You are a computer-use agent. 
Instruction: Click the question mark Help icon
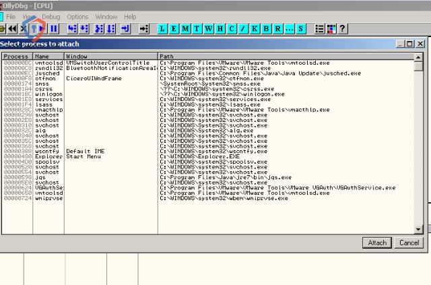click(x=343, y=29)
